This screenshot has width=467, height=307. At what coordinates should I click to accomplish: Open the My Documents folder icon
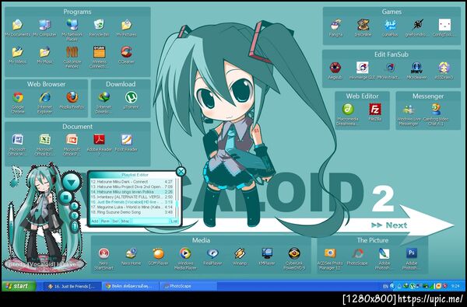point(18,25)
